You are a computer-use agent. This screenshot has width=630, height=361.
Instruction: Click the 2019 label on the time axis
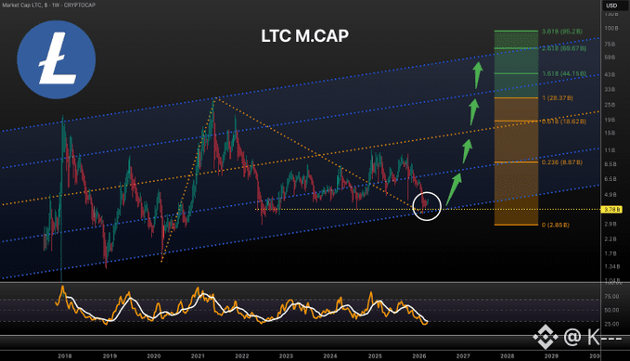point(109,356)
